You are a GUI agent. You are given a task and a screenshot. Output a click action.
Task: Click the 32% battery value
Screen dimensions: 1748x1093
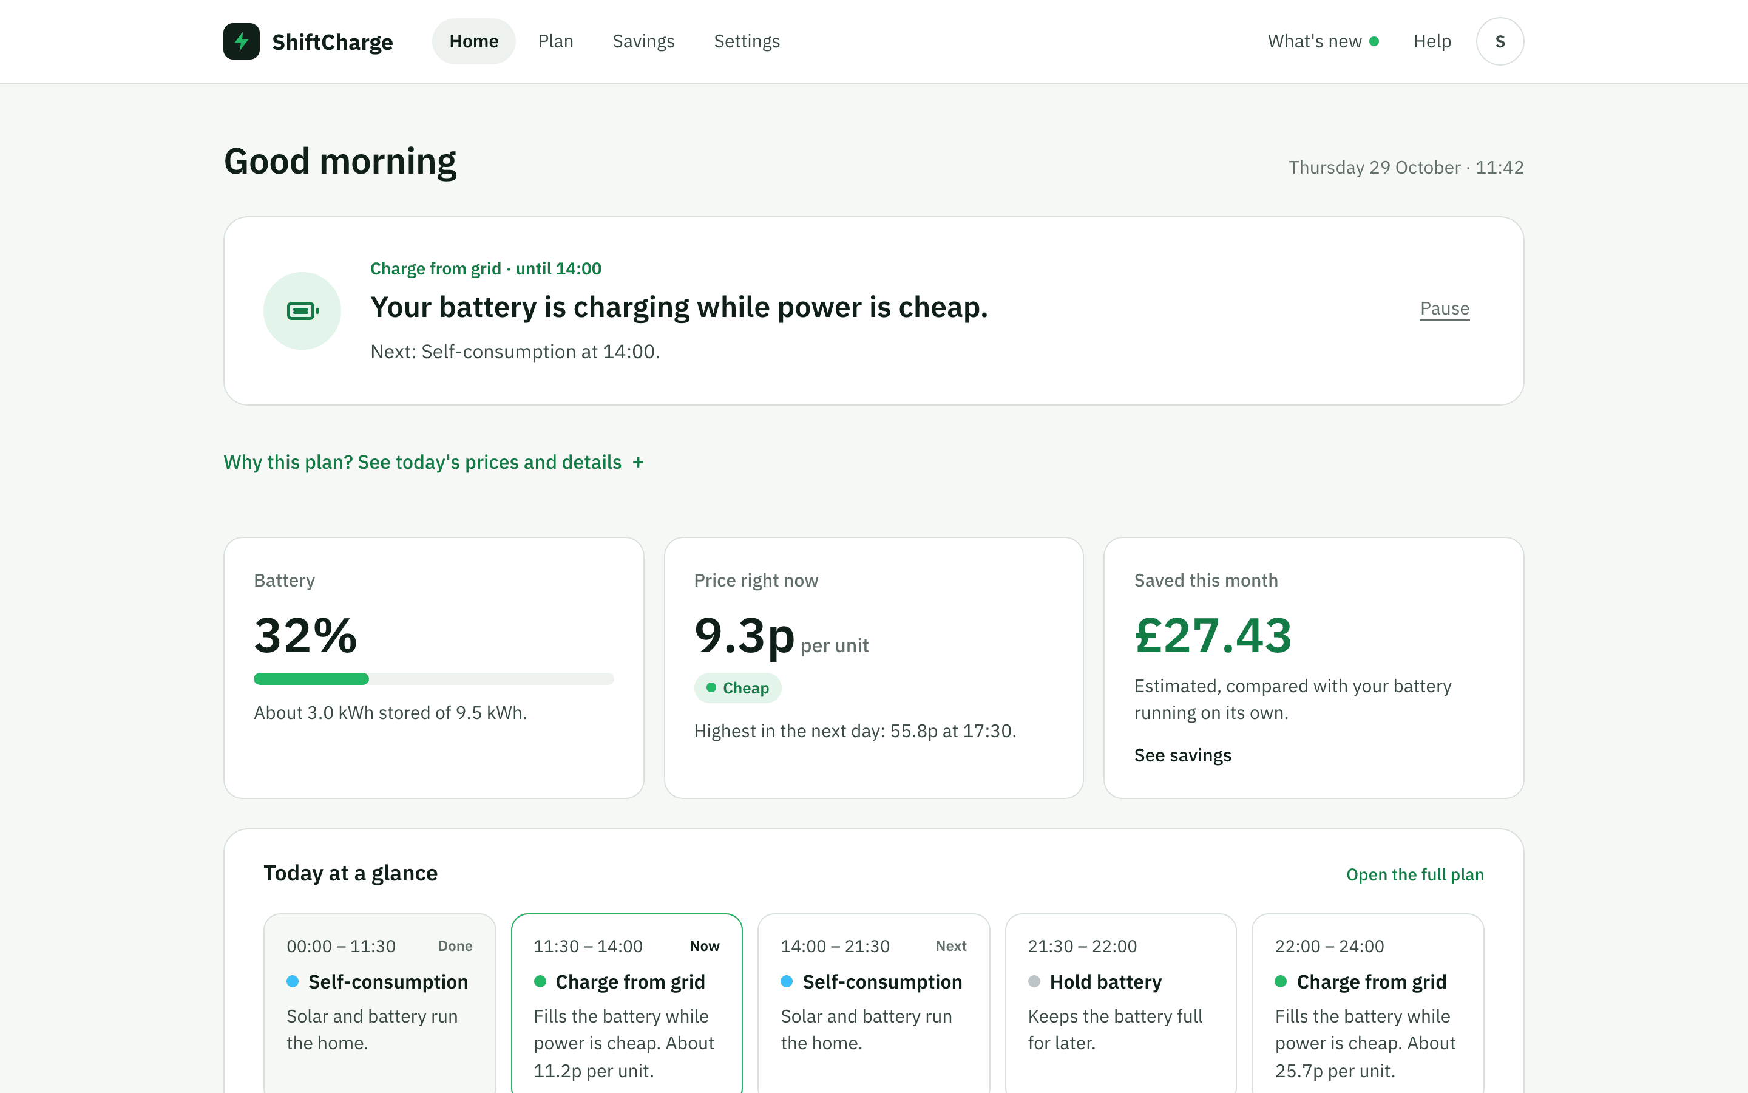(305, 635)
